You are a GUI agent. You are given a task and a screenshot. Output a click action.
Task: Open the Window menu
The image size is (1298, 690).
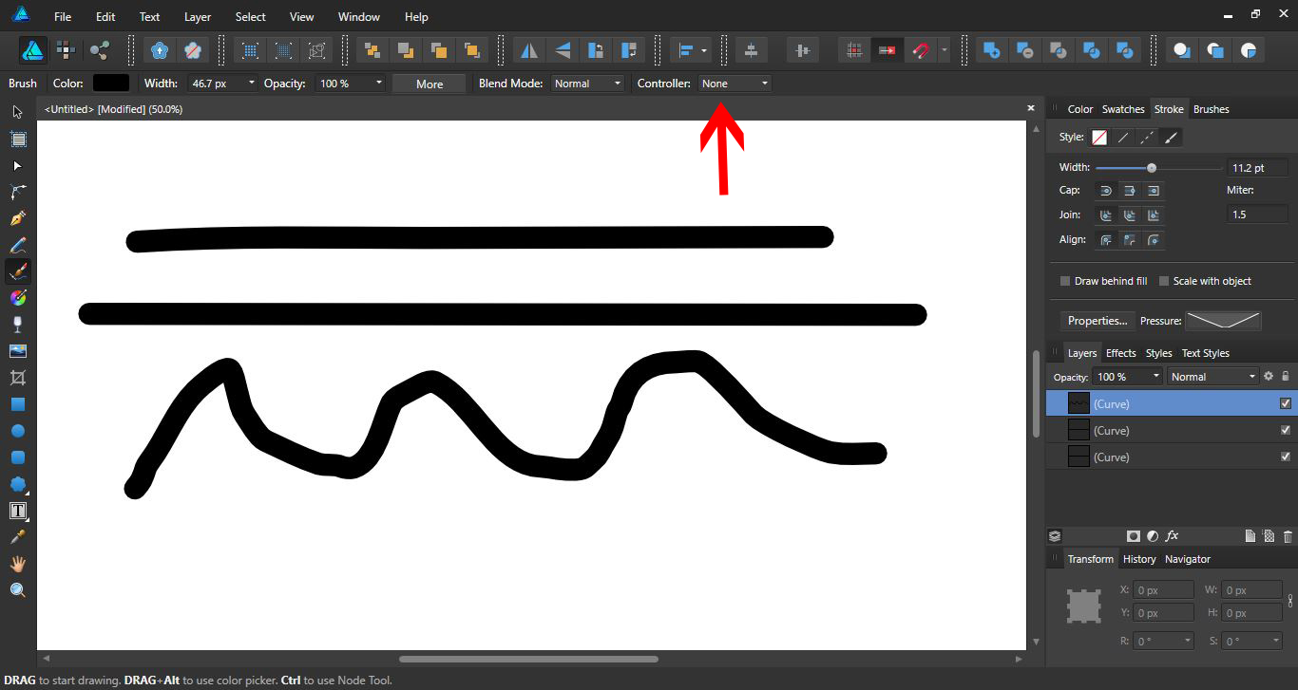click(358, 16)
